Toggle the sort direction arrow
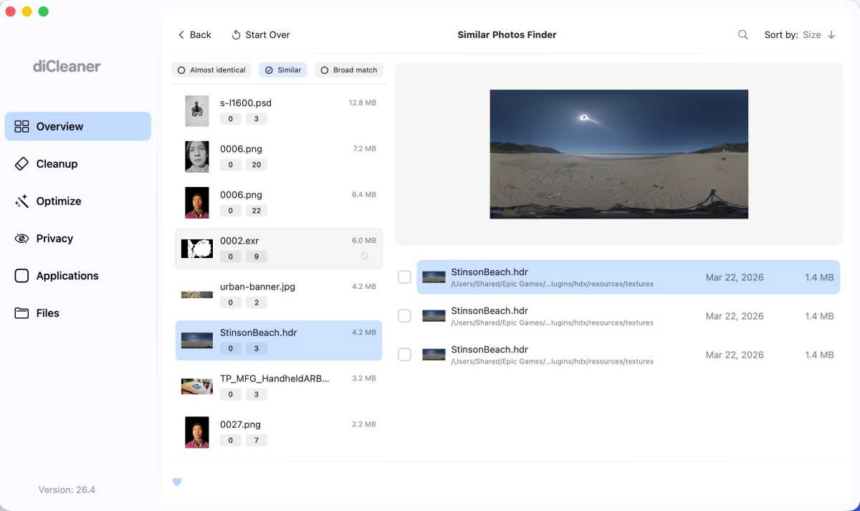This screenshot has width=860, height=511. pos(831,34)
